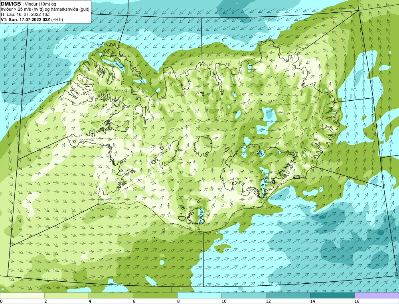Screen dimensions: 399x304
Task: Click the 2–4 m/s light green swatch
Action: click(x=66, y=295)
